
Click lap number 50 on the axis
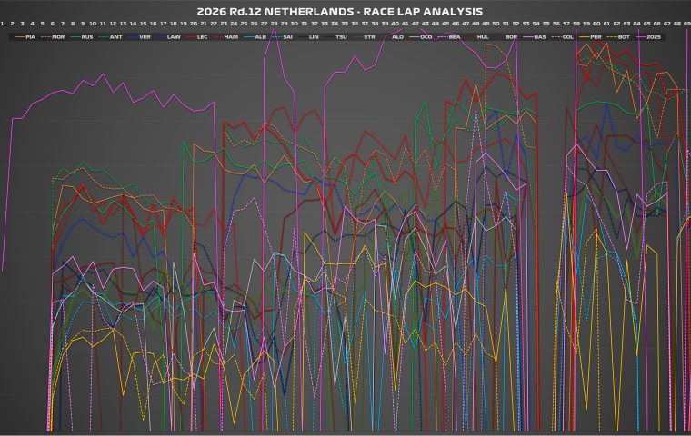tap(496, 24)
